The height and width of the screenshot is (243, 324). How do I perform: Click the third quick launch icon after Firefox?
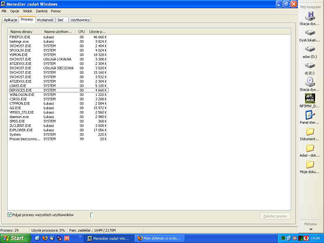click(x=52, y=238)
